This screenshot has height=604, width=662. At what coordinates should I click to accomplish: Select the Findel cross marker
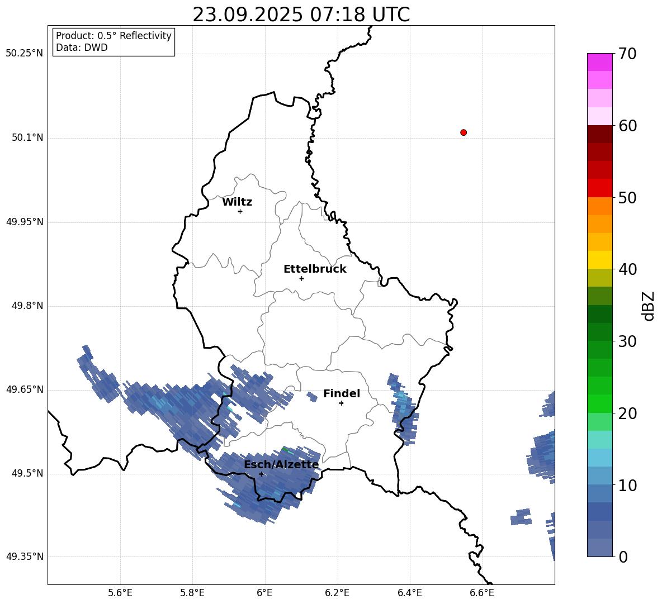[x=341, y=403]
